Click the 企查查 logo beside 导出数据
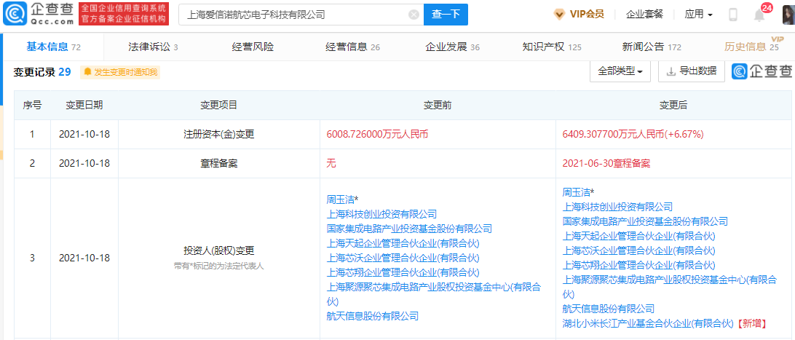Screen dimensions: 795x340 pos(762,71)
